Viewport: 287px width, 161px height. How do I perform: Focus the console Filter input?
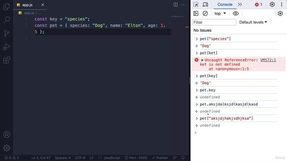coord(214,22)
